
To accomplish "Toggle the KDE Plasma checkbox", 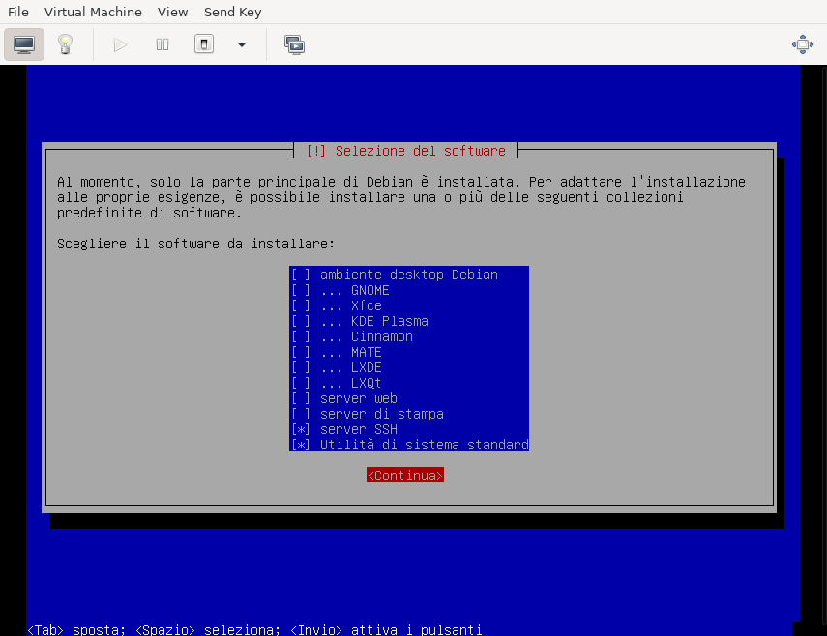I will (x=301, y=321).
